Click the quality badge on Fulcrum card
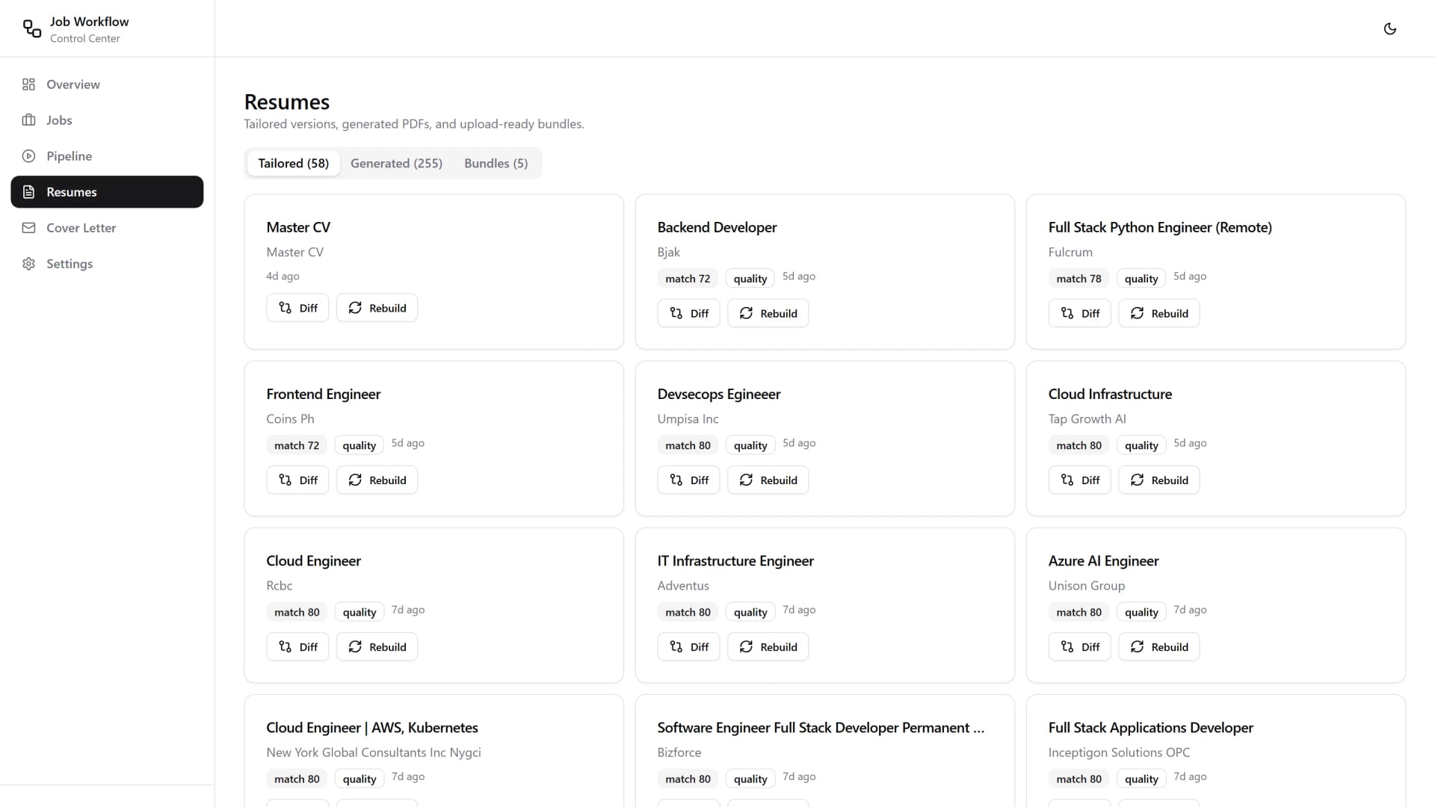 tap(1141, 279)
